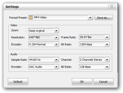123x93 pixels.
Task: Click the Settings dialog title
Action: point(12,7)
